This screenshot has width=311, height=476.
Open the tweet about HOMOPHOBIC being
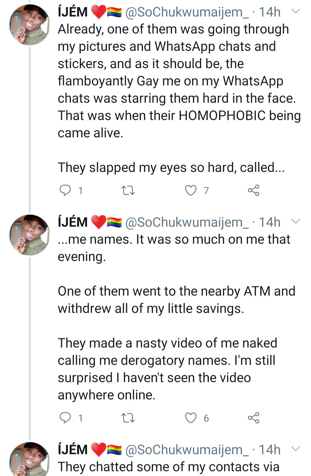click(x=179, y=115)
